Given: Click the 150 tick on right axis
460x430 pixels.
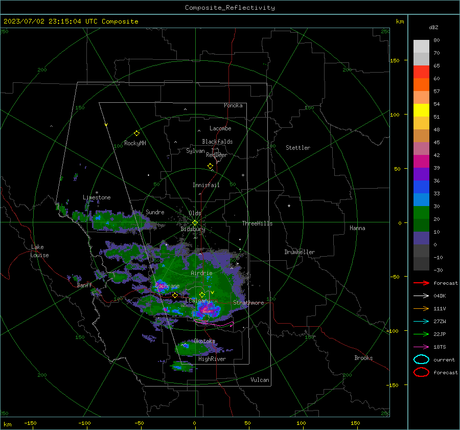Looking at the screenshot, I should (x=395, y=60).
